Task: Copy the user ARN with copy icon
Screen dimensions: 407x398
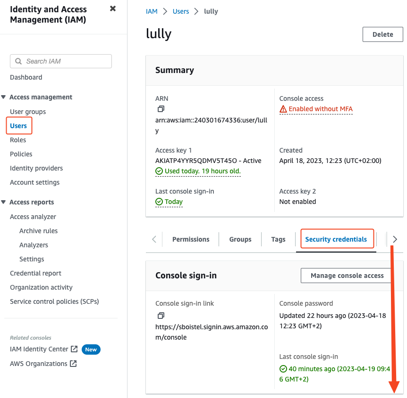Action: tap(161, 109)
